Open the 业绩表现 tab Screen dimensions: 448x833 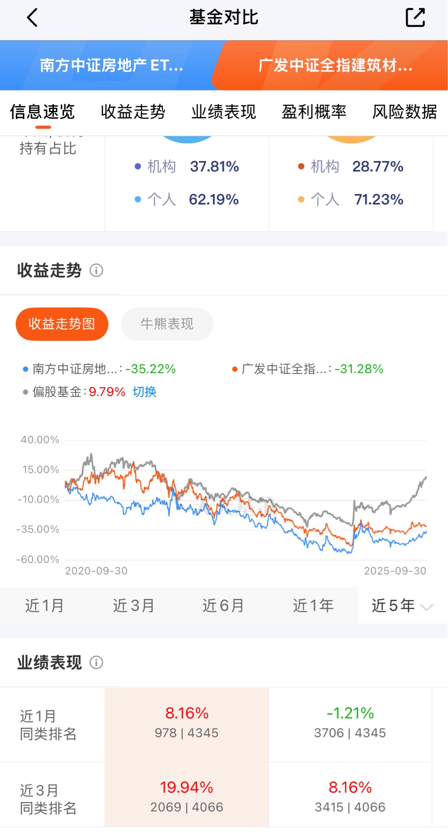(x=224, y=112)
